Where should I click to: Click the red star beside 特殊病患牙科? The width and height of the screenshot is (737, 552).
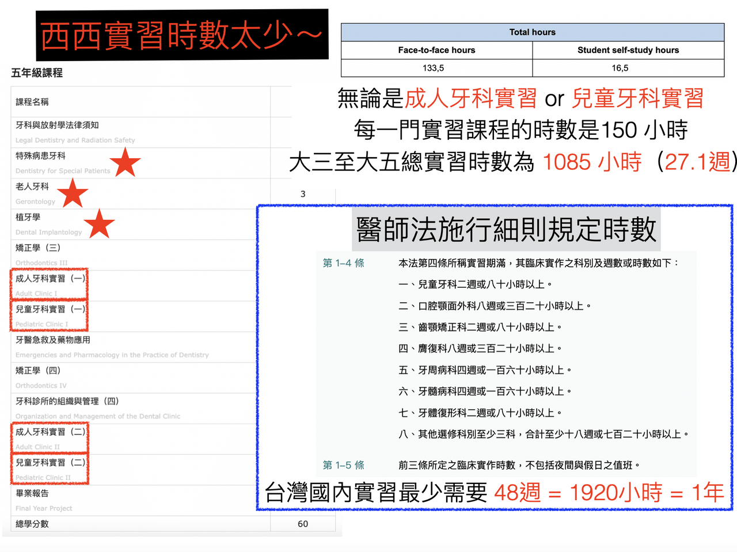click(x=125, y=162)
